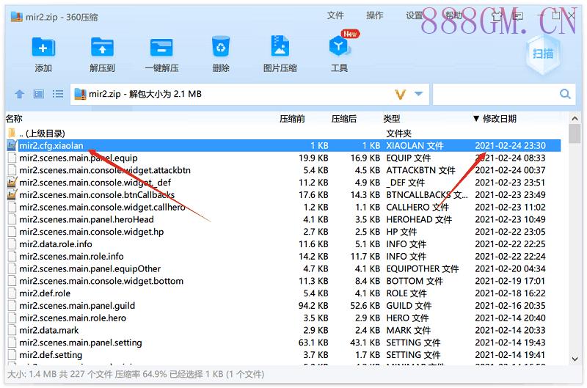Viewport: 587px width, 388px height.
Task: Click the 删除 (Delete) recycle icon
Action: coord(221,47)
